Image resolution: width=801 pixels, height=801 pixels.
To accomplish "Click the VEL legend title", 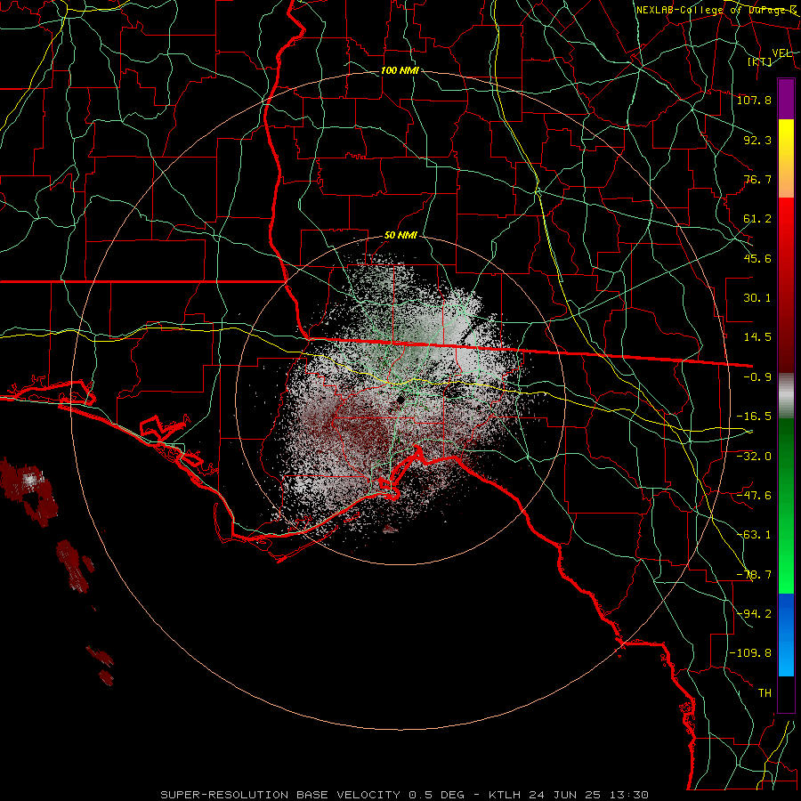I will [x=782, y=53].
